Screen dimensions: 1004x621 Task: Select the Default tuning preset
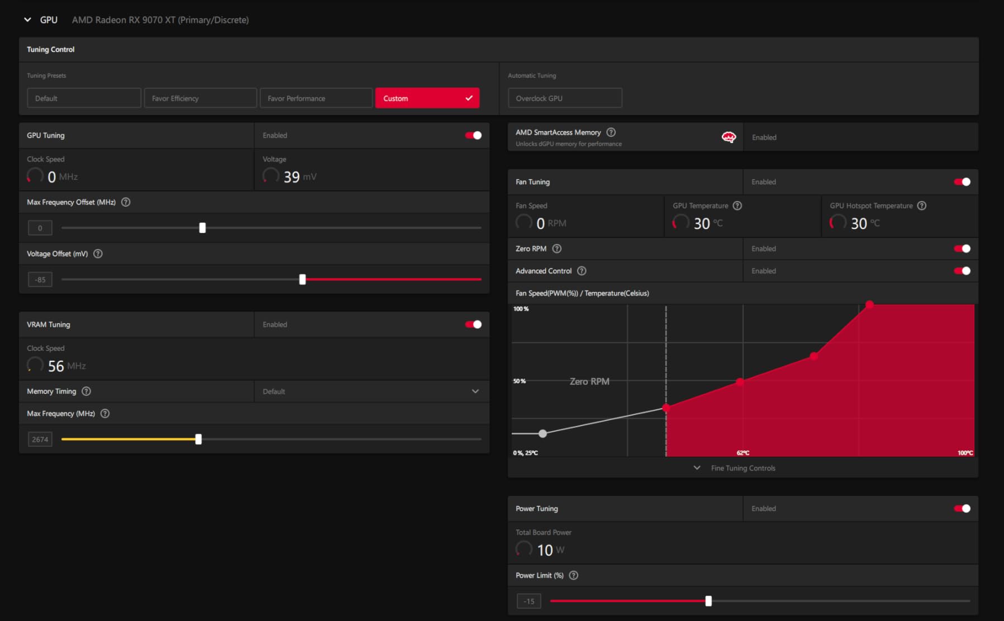point(84,98)
